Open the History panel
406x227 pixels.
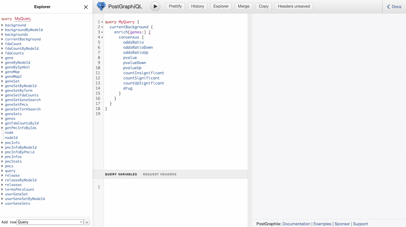point(197,6)
